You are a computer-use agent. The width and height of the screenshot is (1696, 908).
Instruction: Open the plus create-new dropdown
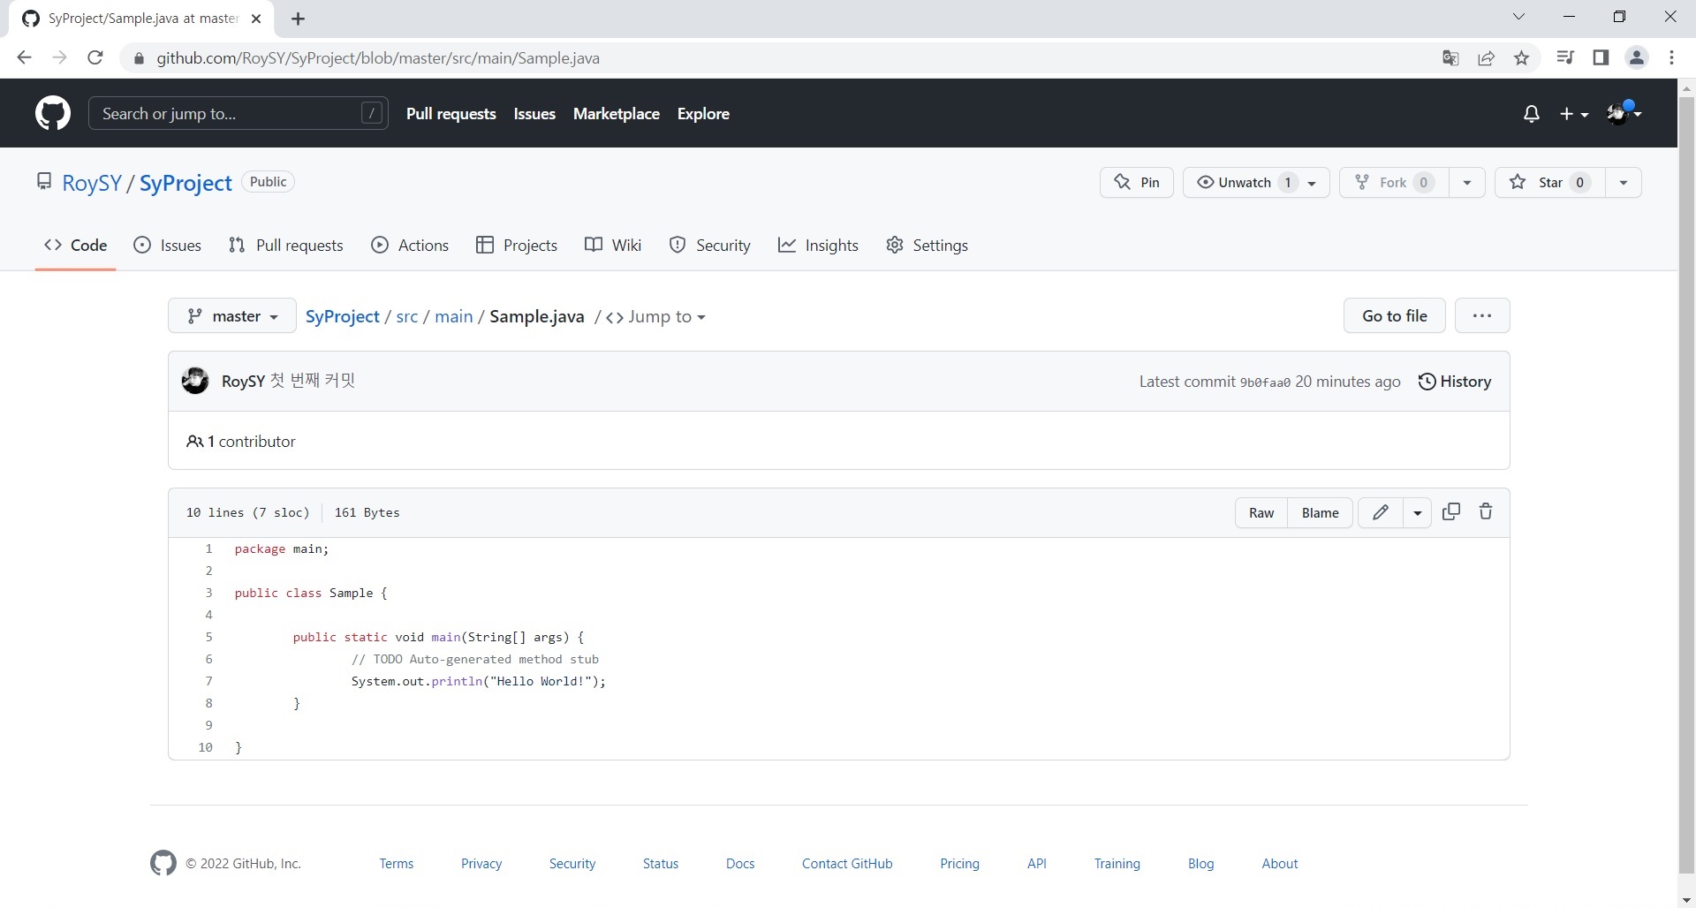click(1574, 114)
